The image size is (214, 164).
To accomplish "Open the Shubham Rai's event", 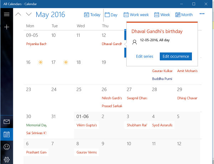I will pyautogui.click(x=137, y=125).
